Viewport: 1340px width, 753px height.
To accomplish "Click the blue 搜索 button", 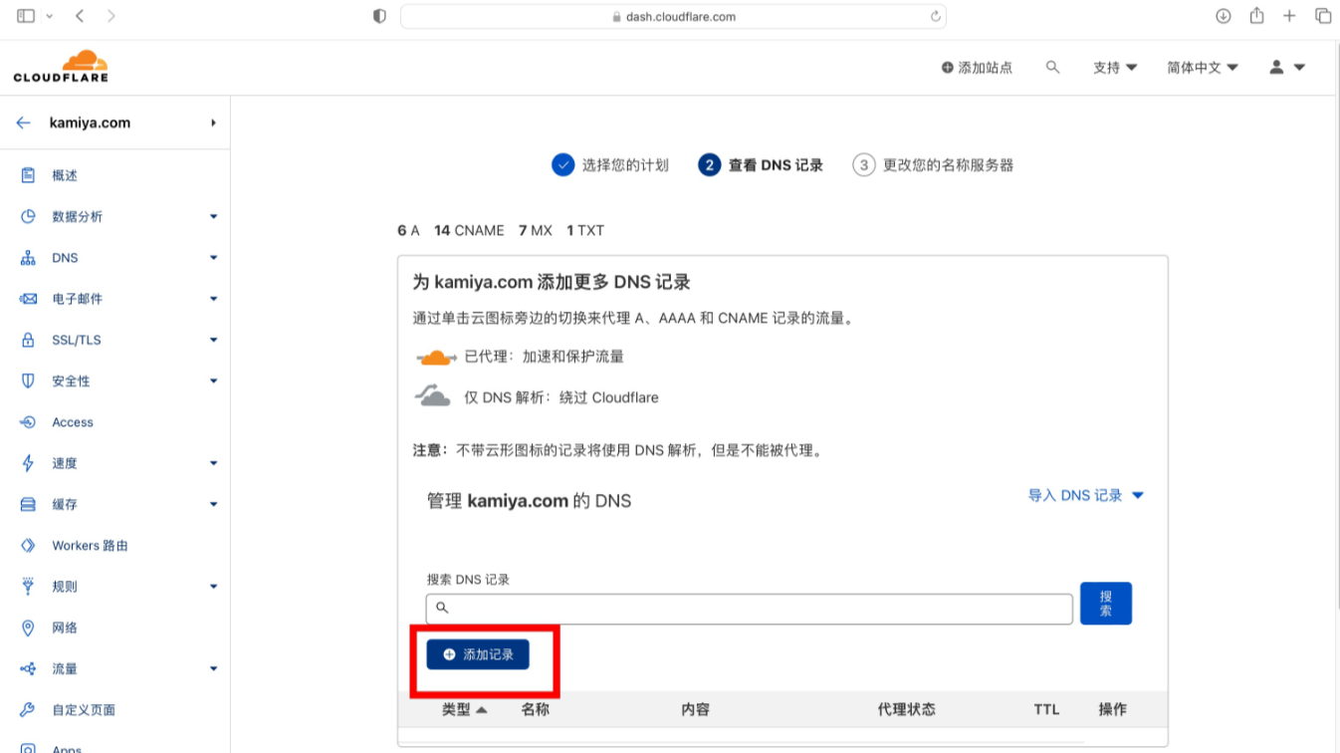I will coord(1106,604).
